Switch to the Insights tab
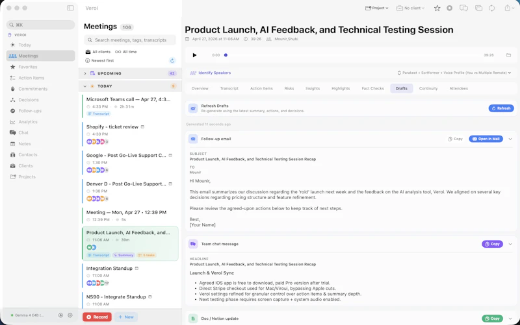Image resolution: width=520 pixels, height=325 pixels. 313,88
